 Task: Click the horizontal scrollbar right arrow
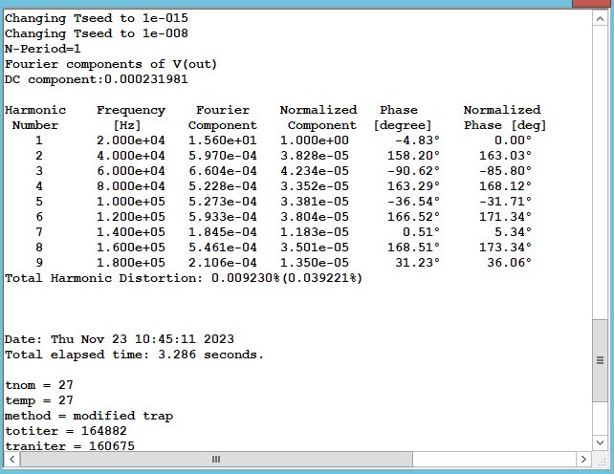click(583, 459)
